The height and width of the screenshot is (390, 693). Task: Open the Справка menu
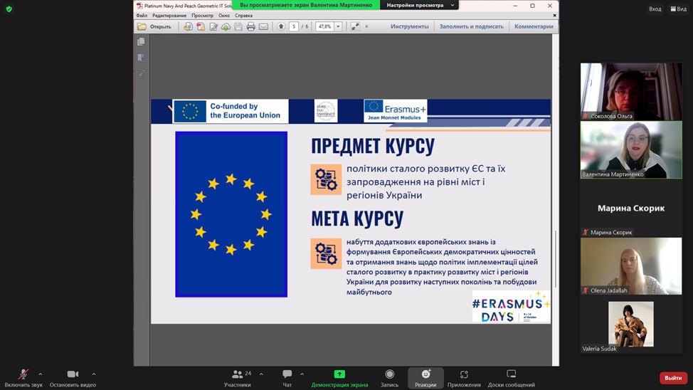click(243, 16)
